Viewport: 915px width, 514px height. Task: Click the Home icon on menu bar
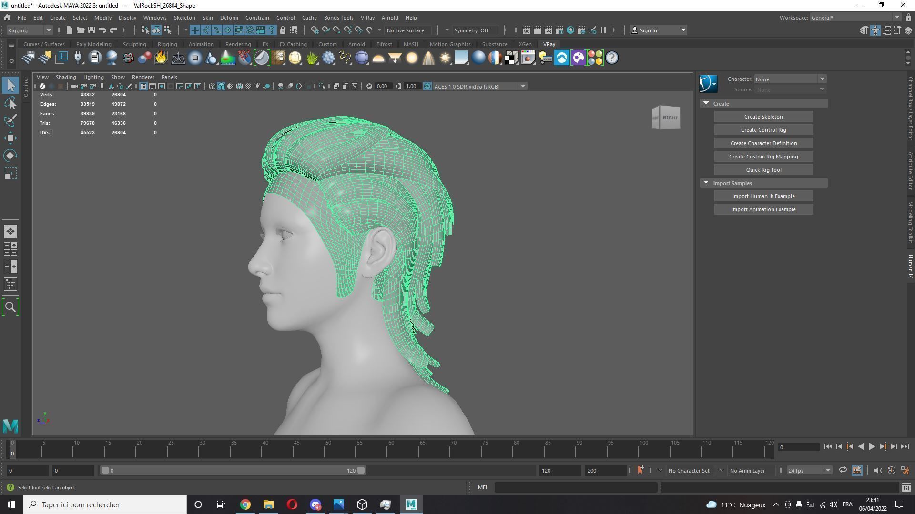click(7, 18)
